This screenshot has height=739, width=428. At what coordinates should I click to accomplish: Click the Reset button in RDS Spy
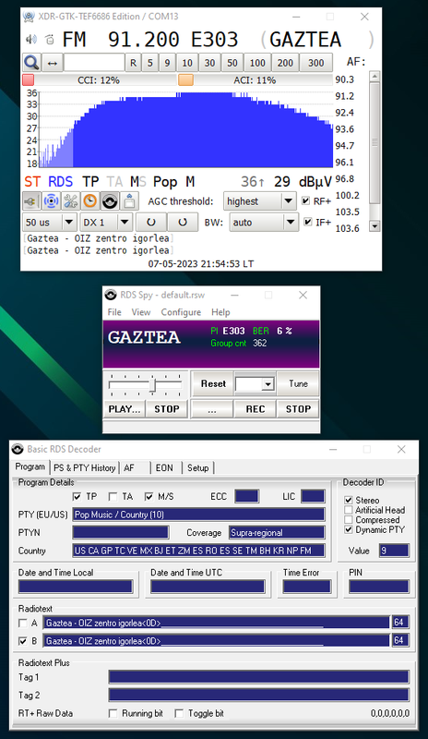pos(213,383)
